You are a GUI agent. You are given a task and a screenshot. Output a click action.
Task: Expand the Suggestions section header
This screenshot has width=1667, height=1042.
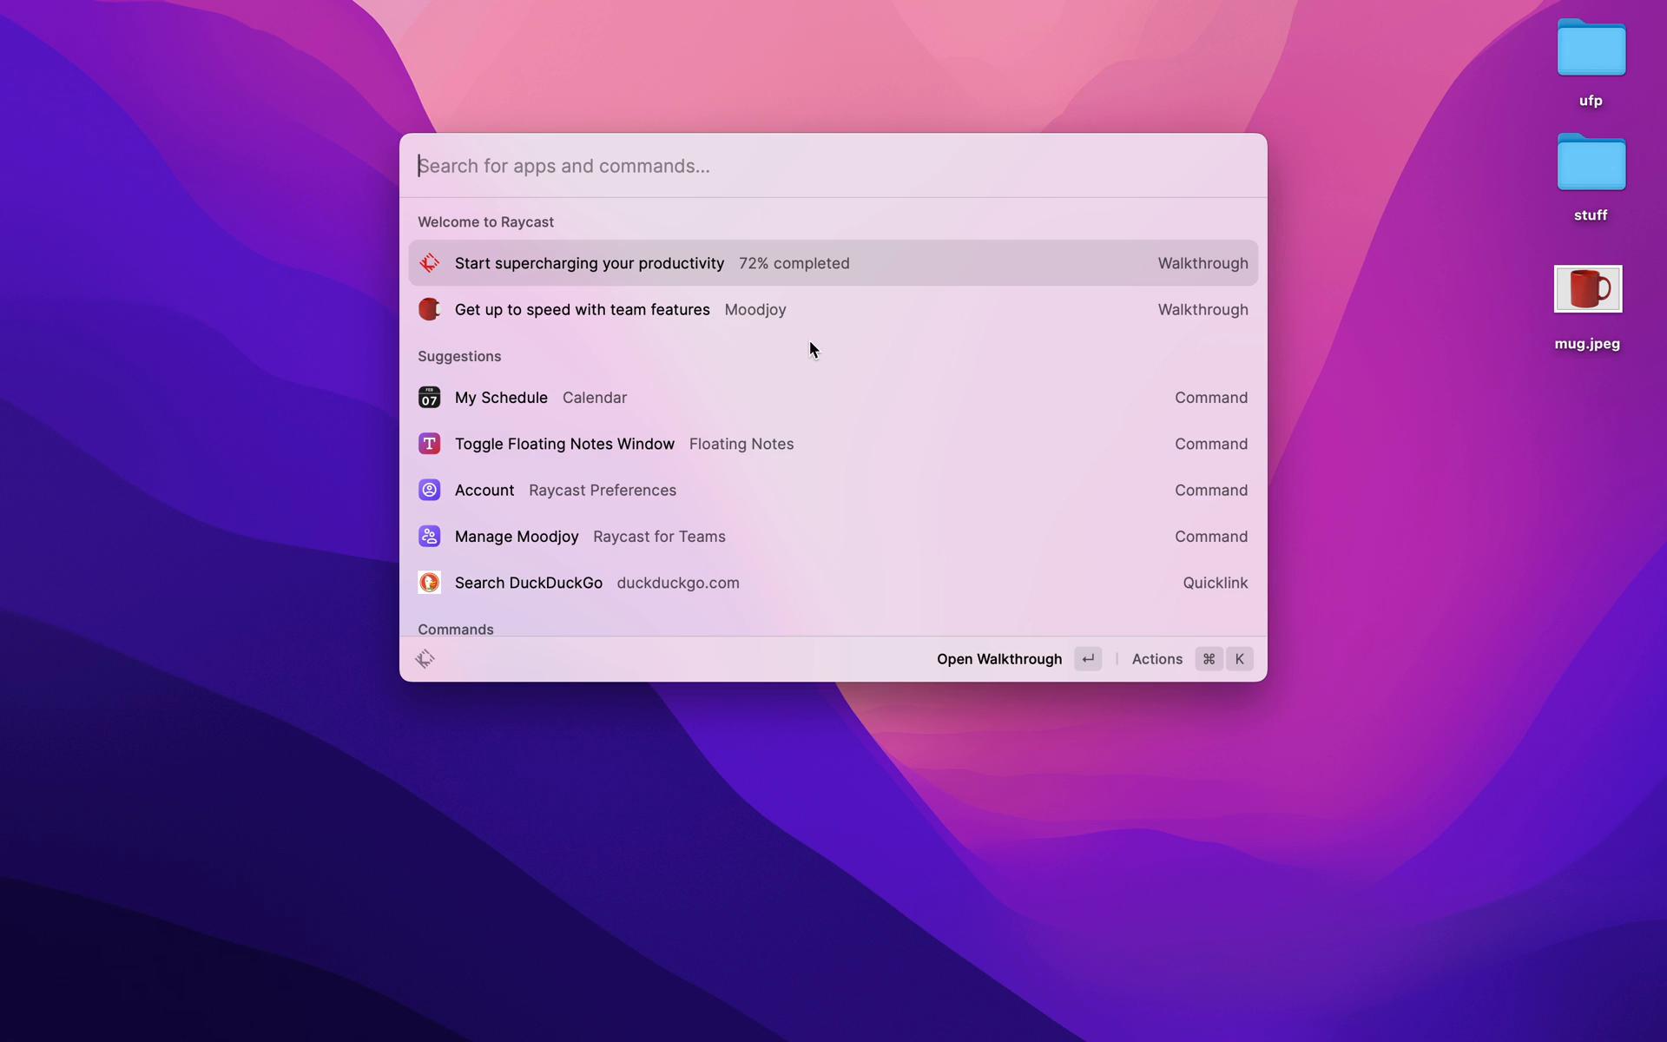click(x=459, y=357)
